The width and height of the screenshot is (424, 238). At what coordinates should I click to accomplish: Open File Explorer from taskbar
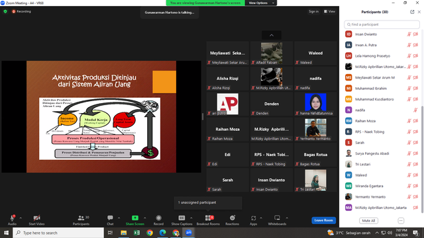tap(124, 233)
